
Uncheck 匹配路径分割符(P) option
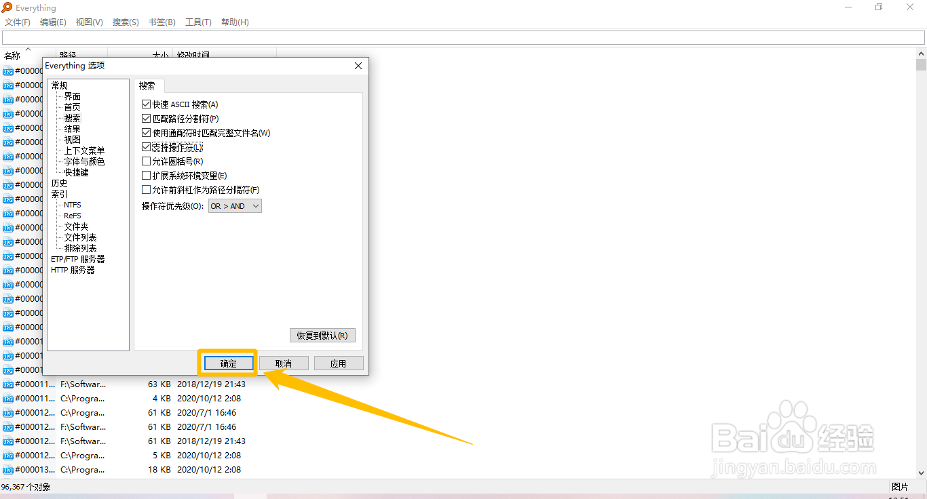click(x=146, y=119)
